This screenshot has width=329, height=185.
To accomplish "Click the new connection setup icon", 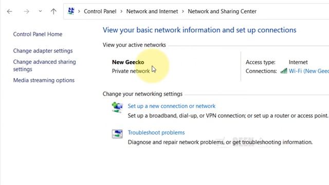I will (x=117, y=107).
